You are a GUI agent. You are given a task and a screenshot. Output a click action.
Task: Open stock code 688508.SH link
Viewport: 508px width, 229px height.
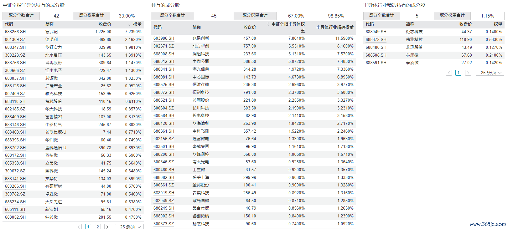coord(376,55)
